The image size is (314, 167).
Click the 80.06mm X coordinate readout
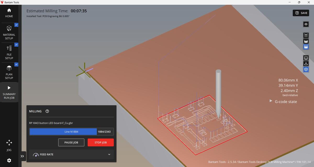click(x=288, y=80)
